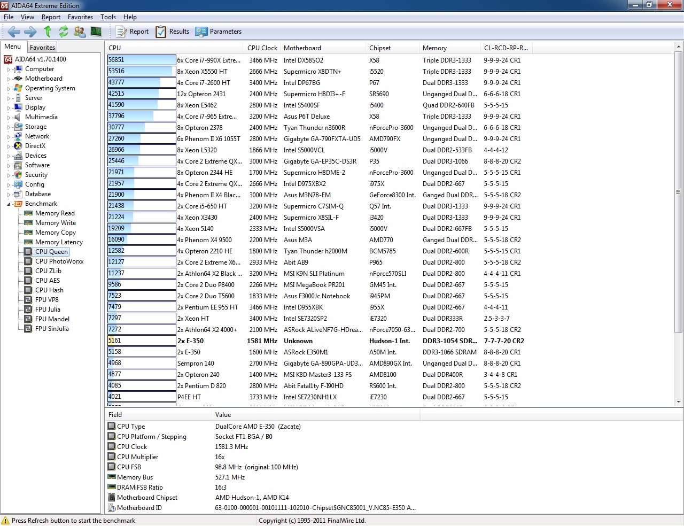
Task: Open the File menu
Action: (x=9, y=17)
